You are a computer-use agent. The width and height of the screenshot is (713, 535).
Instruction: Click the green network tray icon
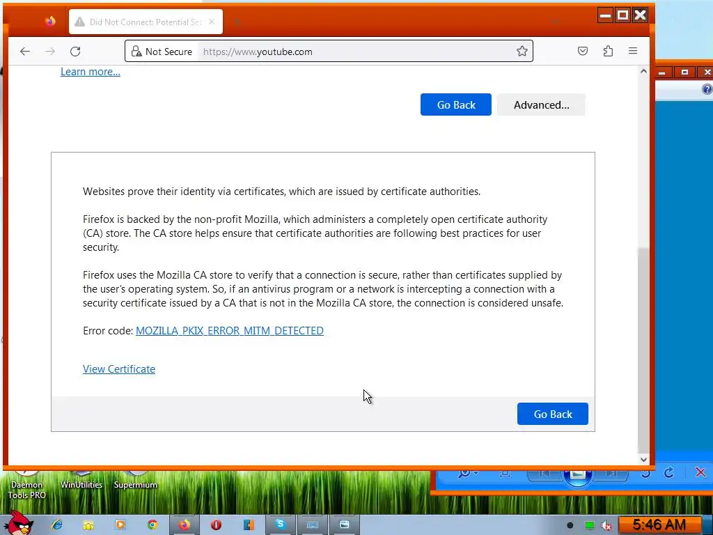[589, 525]
